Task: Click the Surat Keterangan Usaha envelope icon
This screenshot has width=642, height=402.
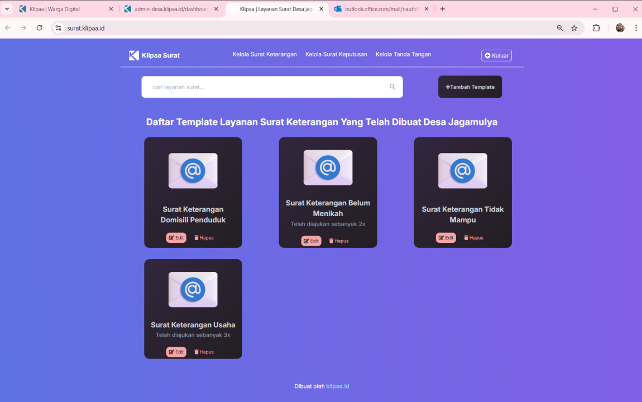Action: (193, 289)
